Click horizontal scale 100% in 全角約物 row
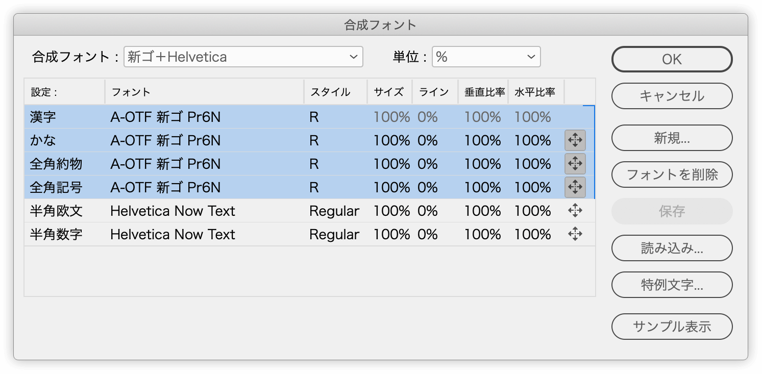The width and height of the screenshot is (762, 374). [x=532, y=164]
